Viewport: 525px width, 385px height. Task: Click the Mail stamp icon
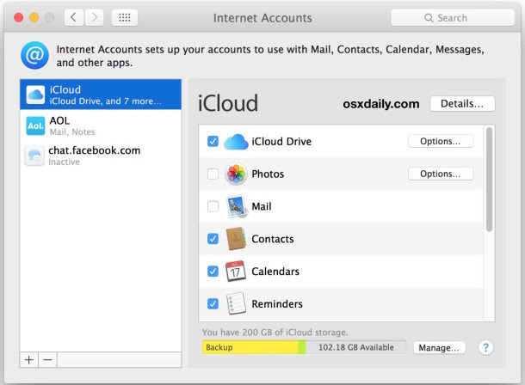[x=236, y=207]
